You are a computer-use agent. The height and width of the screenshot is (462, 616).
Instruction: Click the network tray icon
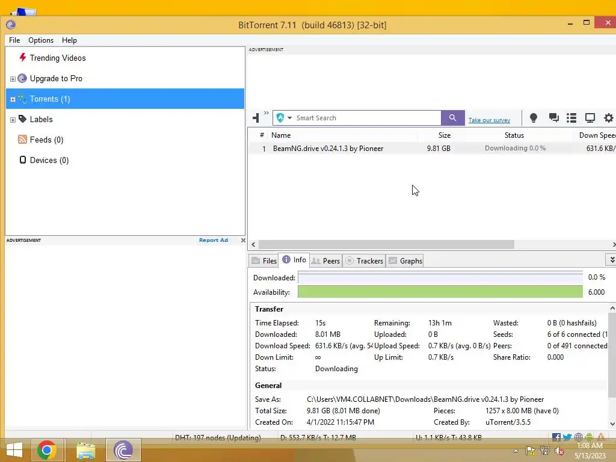click(x=545, y=451)
